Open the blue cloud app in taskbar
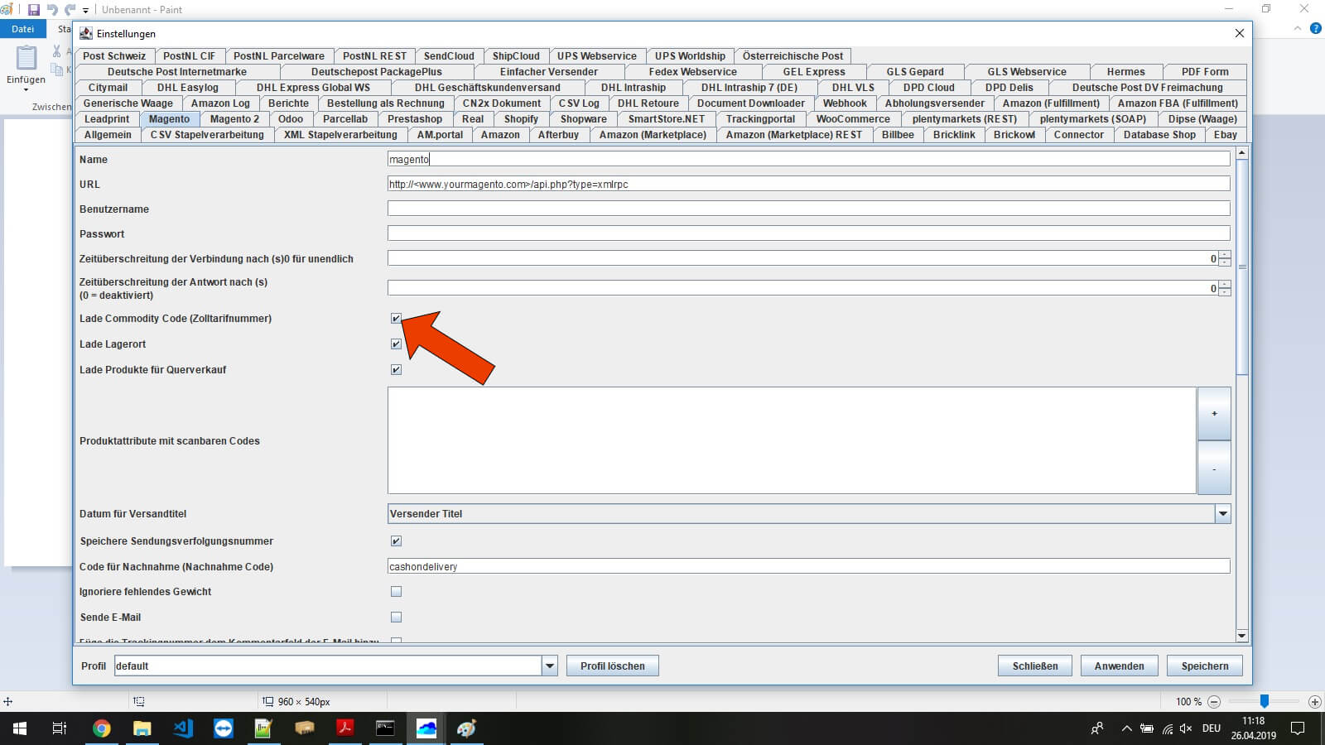The height and width of the screenshot is (745, 1325). coord(426,728)
